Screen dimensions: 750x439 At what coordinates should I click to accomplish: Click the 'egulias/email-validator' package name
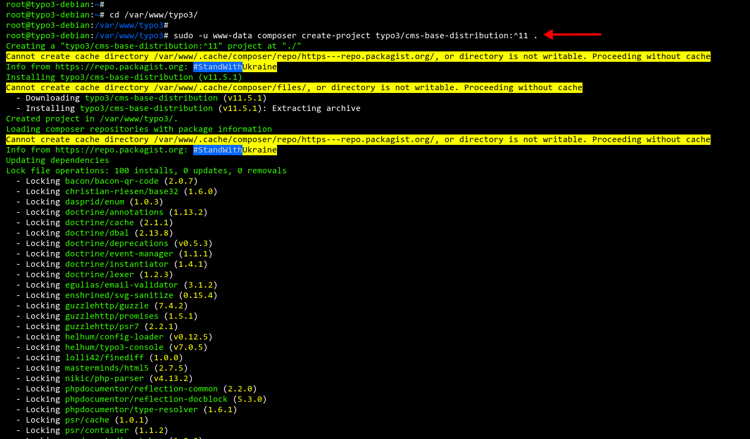122,285
